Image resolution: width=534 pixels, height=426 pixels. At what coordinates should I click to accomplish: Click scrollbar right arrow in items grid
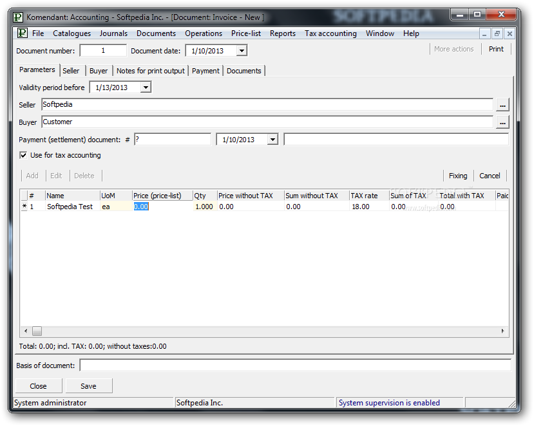click(502, 331)
